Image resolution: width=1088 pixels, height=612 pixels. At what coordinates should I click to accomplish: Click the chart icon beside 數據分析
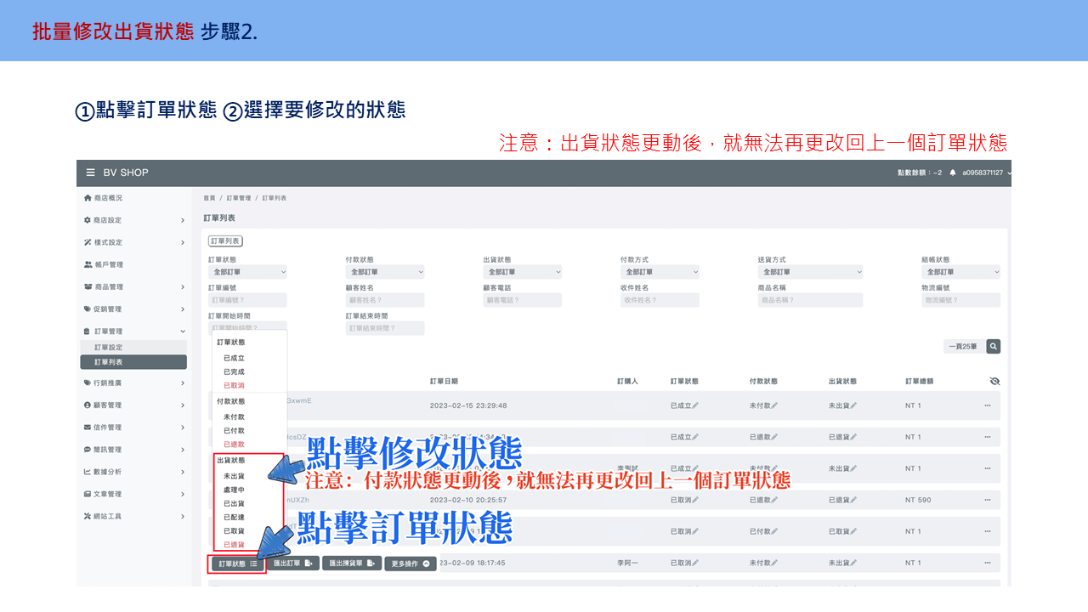88,472
